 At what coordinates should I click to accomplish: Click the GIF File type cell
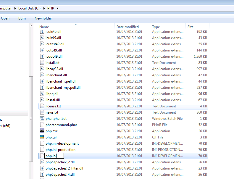[158, 137]
